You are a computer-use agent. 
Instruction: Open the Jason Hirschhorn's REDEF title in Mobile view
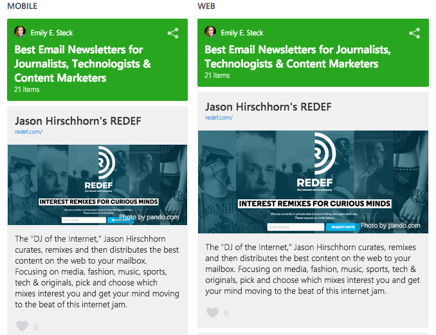coord(78,121)
